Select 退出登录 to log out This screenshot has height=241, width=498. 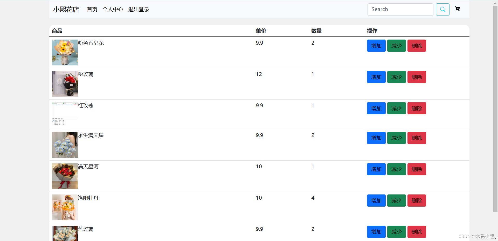(139, 9)
